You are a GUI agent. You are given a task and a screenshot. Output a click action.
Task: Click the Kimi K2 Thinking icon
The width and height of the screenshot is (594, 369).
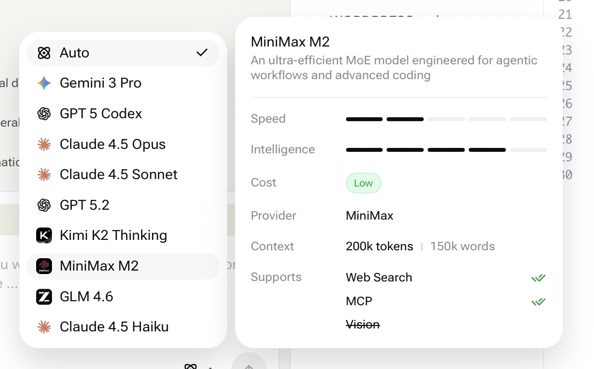coord(44,235)
